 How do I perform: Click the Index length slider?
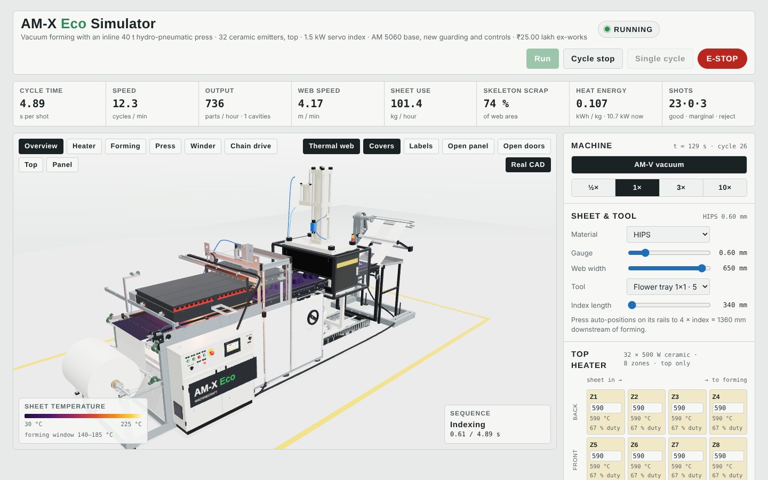pyautogui.click(x=669, y=305)
